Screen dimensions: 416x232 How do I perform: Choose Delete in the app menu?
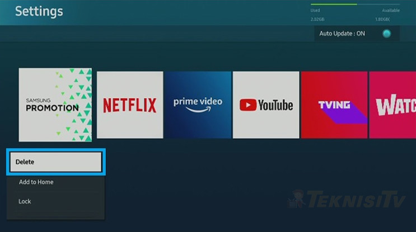point(56,162)
